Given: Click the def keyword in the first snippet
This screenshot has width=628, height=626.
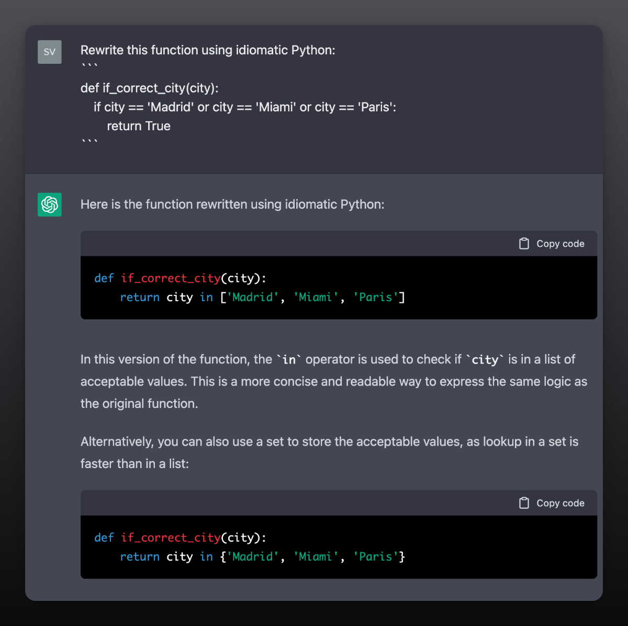Looking at the screenshot, I should (104, 278).
